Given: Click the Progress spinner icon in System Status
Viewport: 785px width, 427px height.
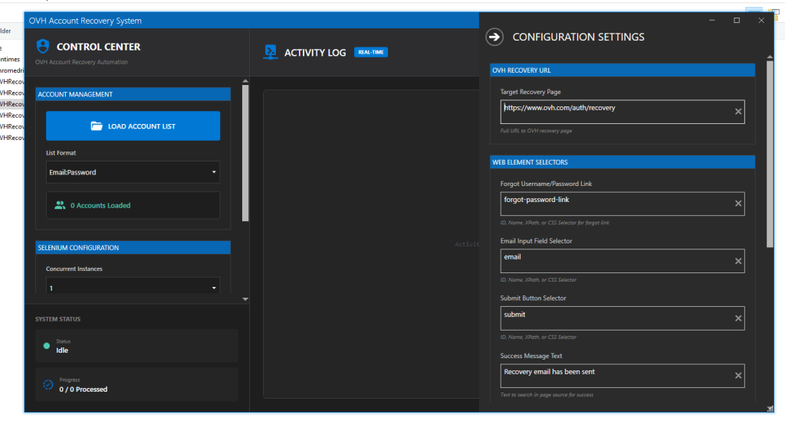Looking at the screenshot, I should (47, 385).
